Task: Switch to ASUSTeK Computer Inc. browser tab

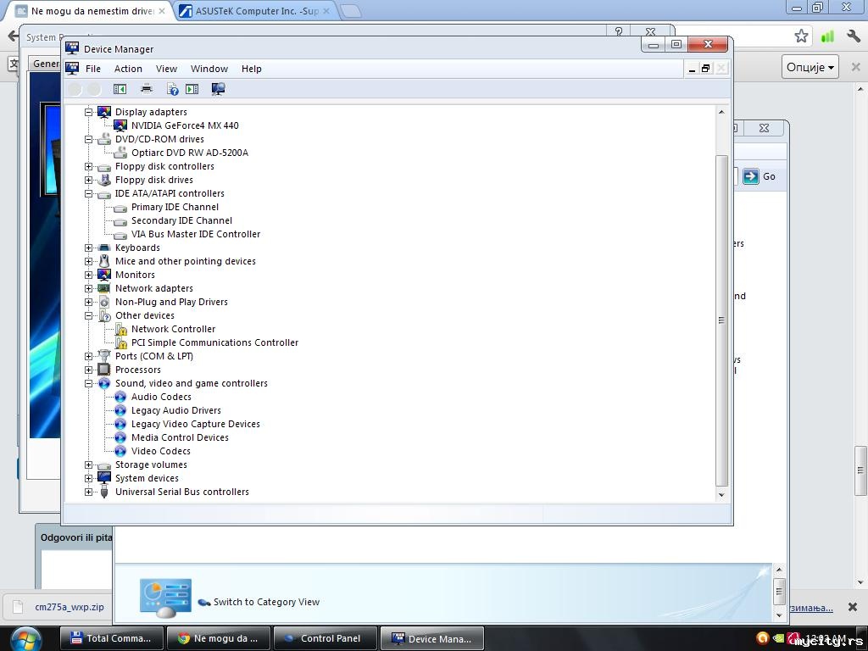Action: (256, 11)
